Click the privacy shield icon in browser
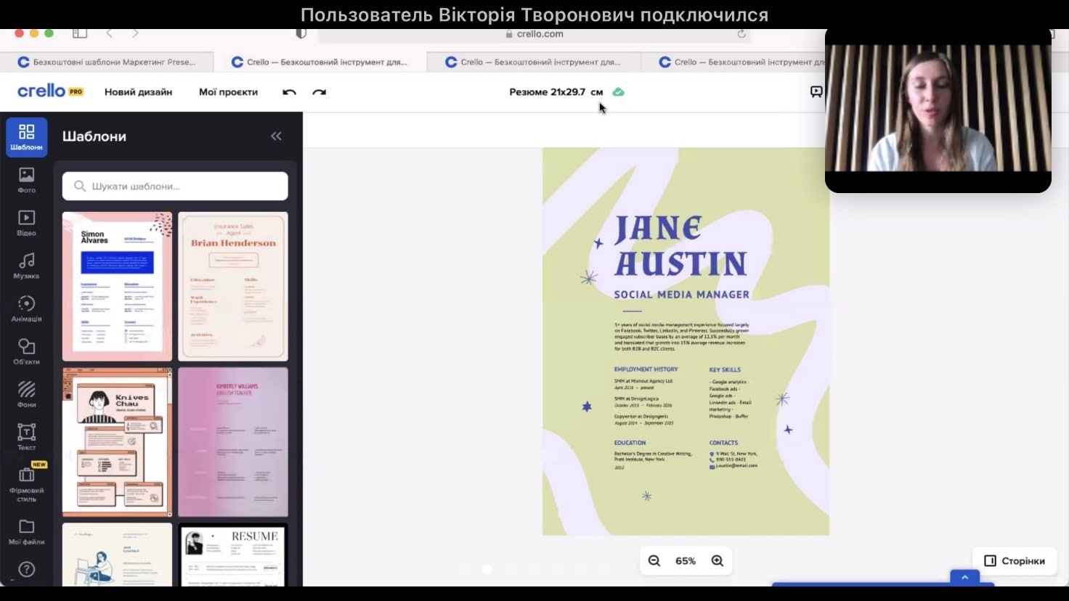Viewport: 1069px width, 601px height. pyautogui.click(x=301, y=33)
